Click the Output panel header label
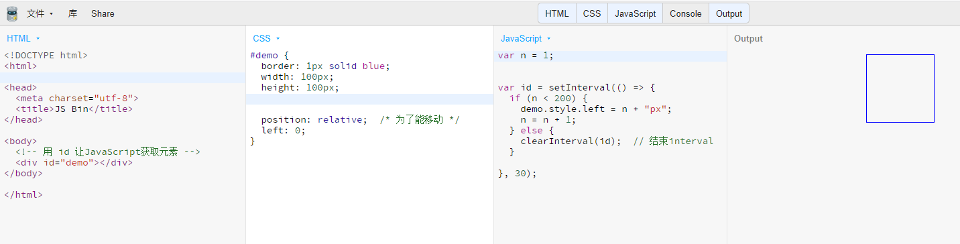Image resolution: width=960 pixels, height=244 pixels. click(x=748, y=38)
